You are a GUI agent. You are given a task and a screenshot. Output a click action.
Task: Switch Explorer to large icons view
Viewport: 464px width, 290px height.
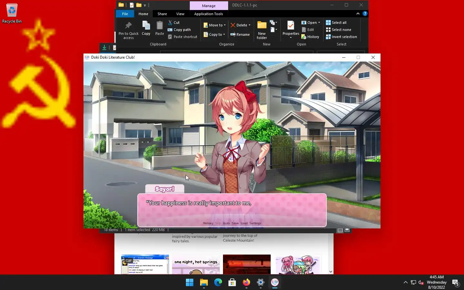pos(347,230)
